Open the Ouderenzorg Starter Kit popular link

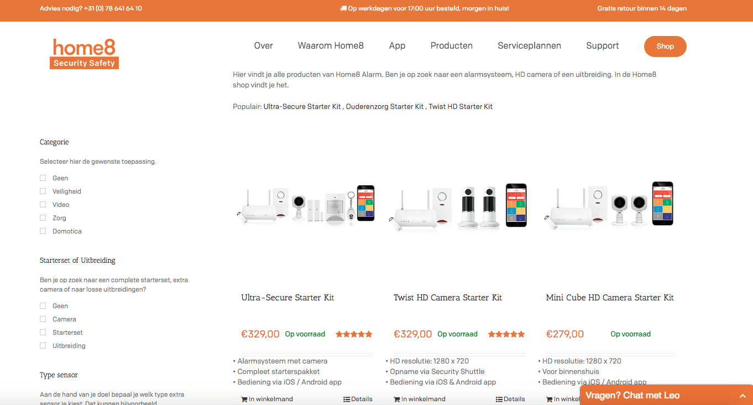point(385,106)
